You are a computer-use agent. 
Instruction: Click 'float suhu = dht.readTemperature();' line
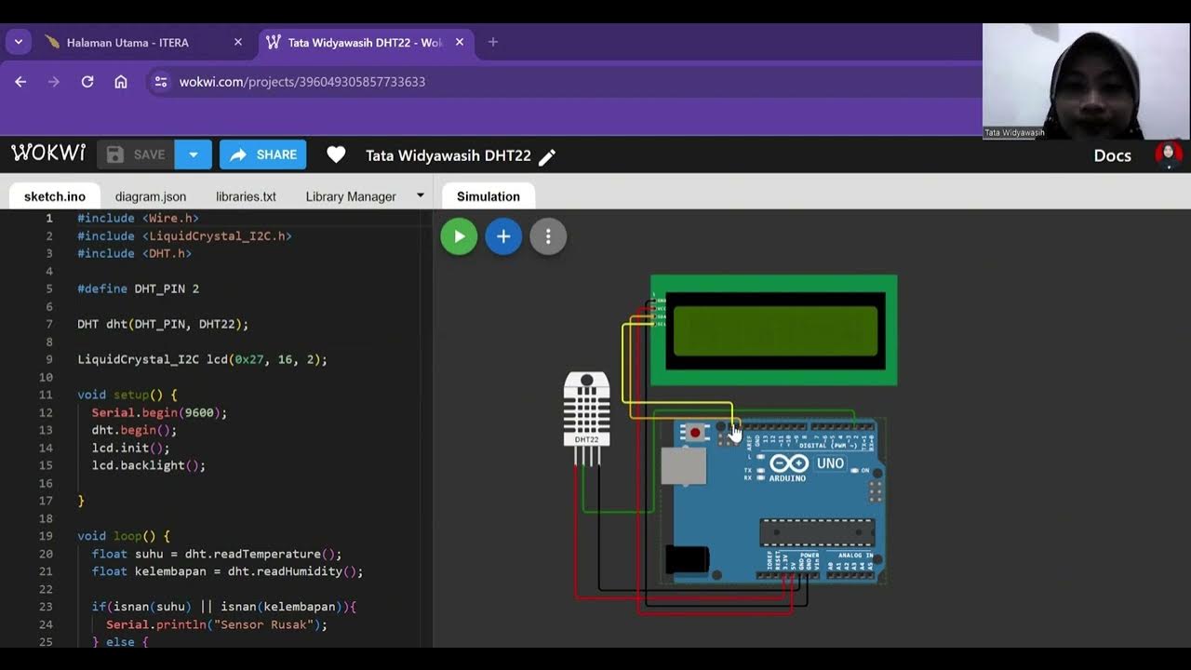tap(217, 554)
